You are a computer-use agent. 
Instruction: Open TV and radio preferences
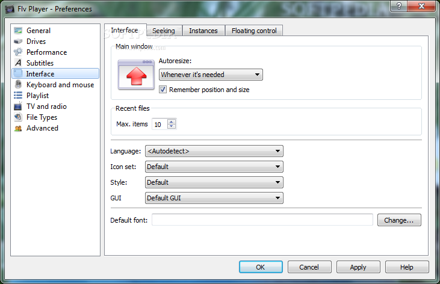pyautogui.click(x=46, y=106)
